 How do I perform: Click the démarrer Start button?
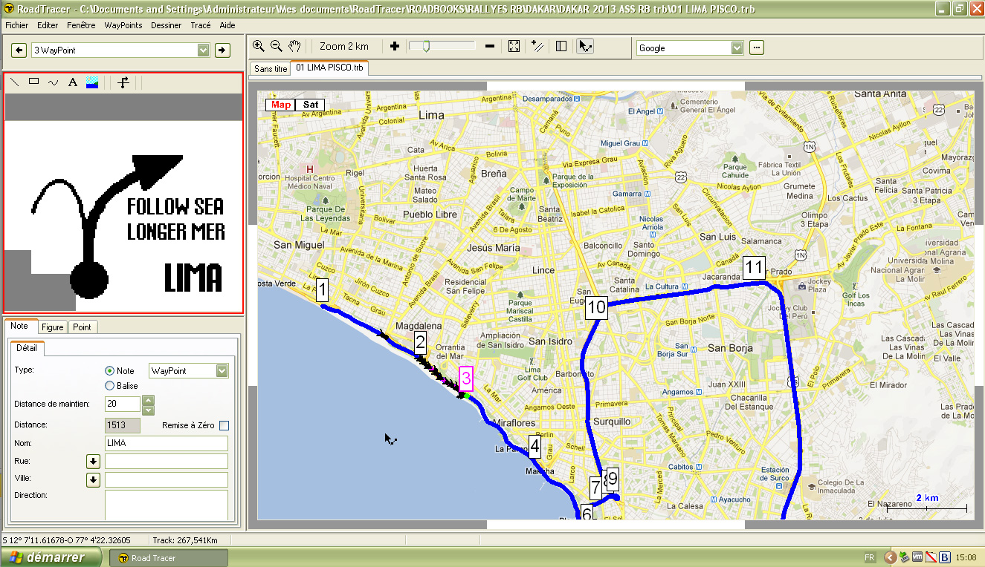(51, 557)
